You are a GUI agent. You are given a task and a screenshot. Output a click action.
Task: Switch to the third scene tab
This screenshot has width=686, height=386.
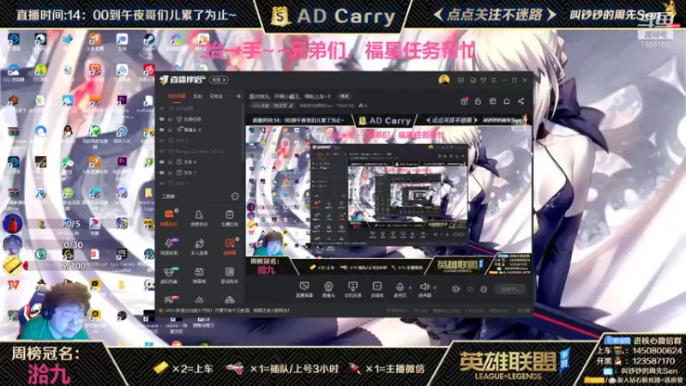coord(216,96)
